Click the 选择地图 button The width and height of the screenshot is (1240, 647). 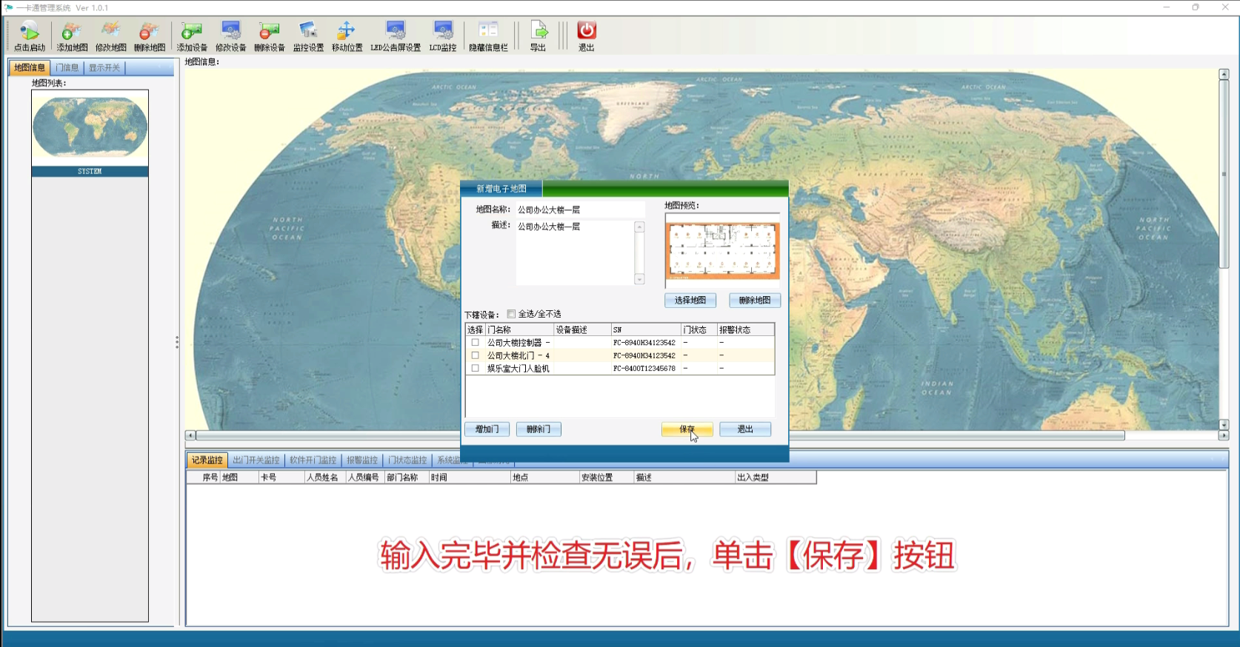[x=690, y=300]
